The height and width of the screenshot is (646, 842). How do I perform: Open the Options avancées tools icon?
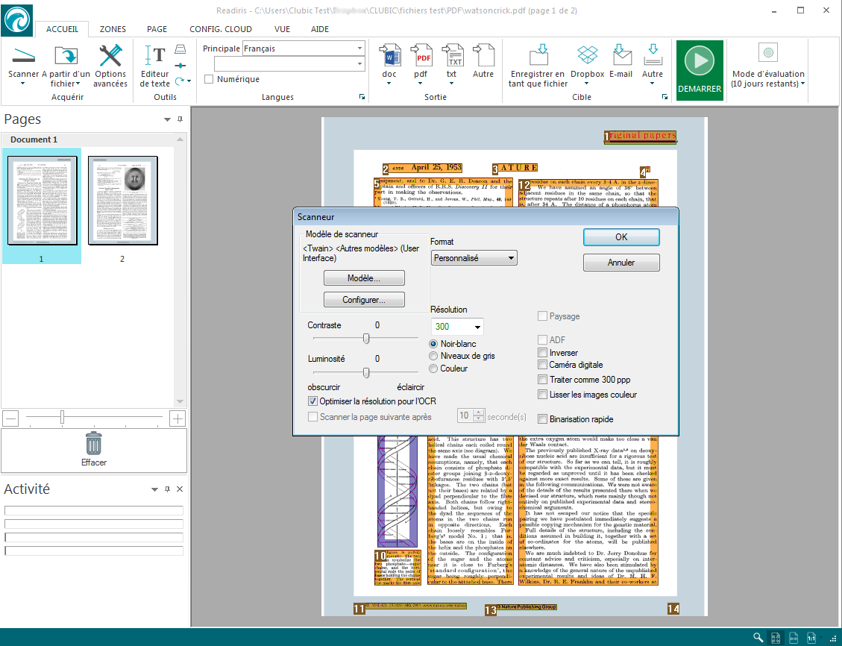click(x=110, y=57)
